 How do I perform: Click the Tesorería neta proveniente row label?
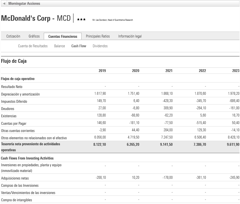click(31, 144)
